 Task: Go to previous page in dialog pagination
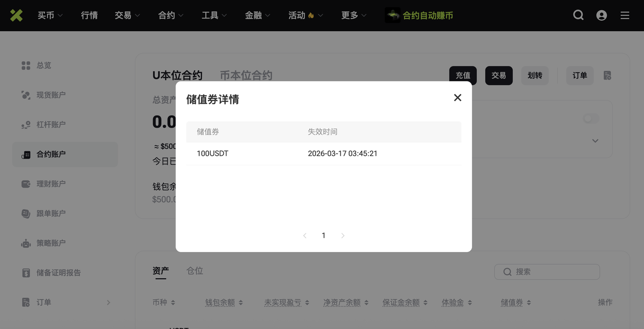point(304,235)
